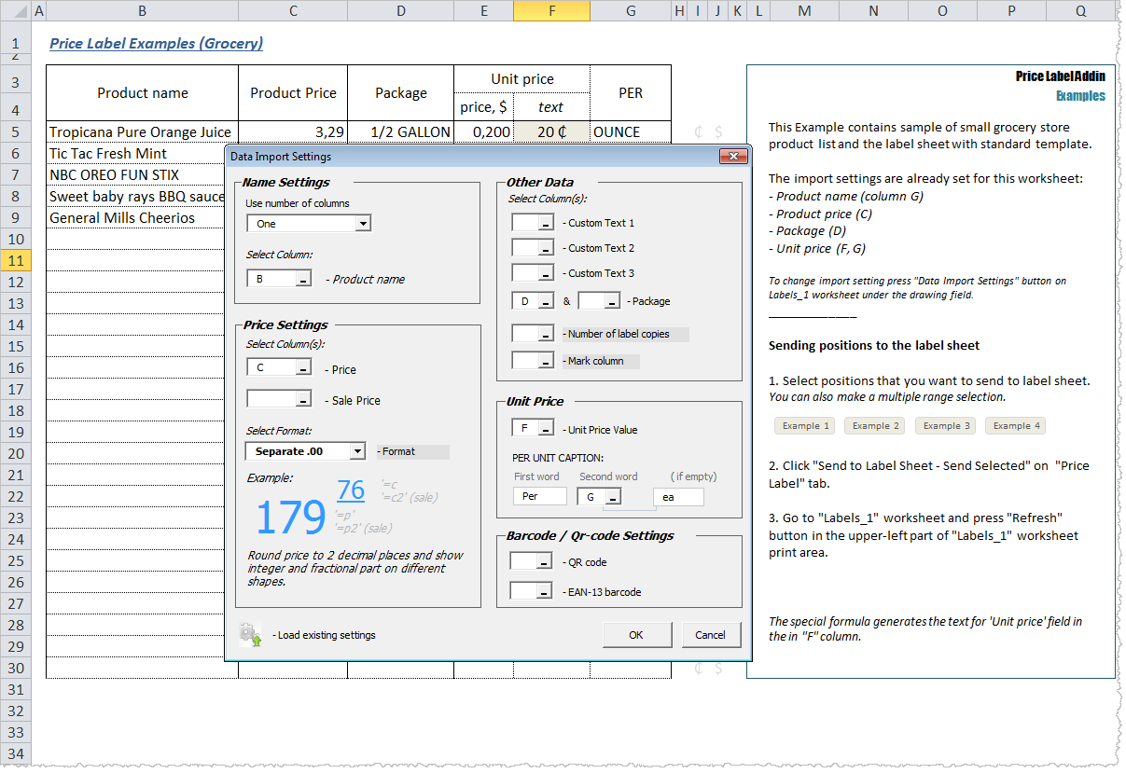
Task: Click the Mark column selector button
Action: (546, 361)
